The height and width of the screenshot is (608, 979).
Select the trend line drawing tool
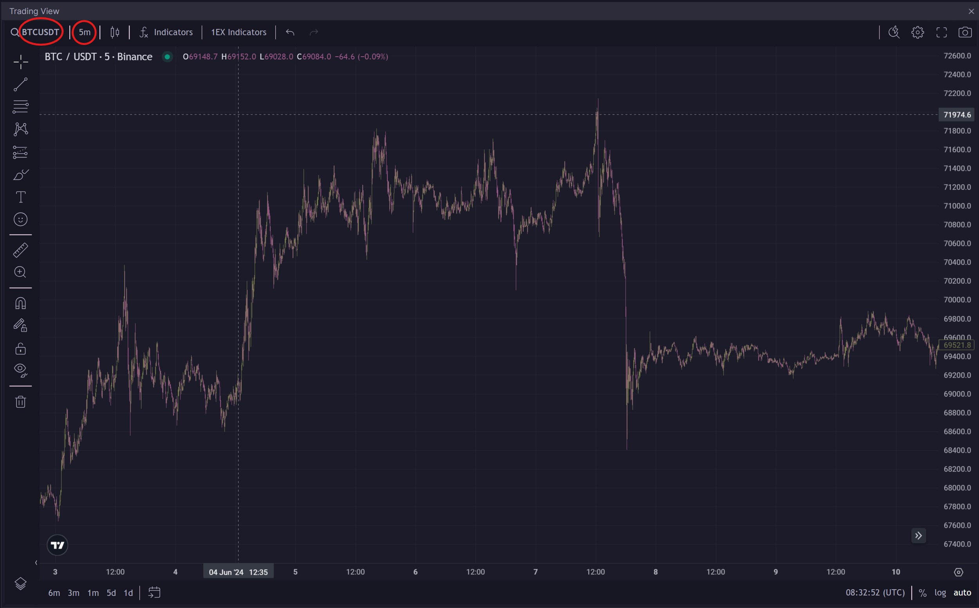click(20, 85)
